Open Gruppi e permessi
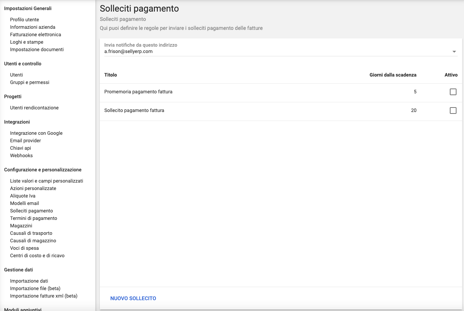 tap(30, 82)
